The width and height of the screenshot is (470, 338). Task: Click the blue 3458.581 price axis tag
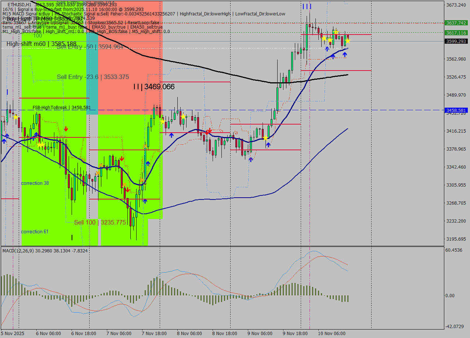(x=456, y=110)
